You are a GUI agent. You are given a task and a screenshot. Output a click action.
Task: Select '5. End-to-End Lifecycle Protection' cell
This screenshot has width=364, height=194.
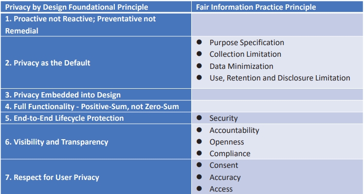click(x=96, y=118)
